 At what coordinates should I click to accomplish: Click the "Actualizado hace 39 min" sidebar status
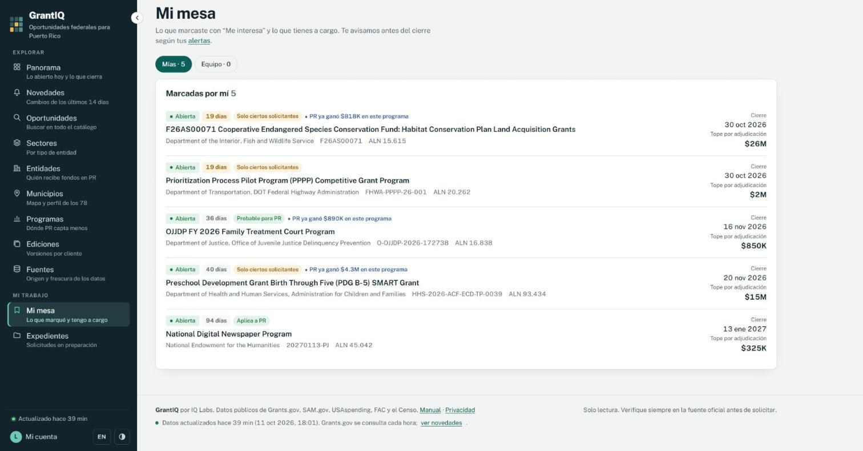(x=50, y=418)
